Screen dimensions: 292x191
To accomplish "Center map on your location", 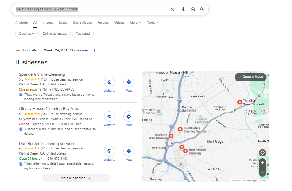I will 262,152.
